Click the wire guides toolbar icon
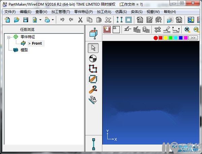Image resolution: width=202 pixels, height=154 pixels. (x=120, y=20)
